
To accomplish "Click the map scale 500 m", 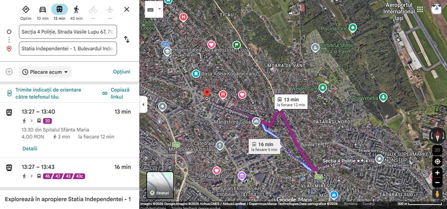I will [x=420, y=204].
